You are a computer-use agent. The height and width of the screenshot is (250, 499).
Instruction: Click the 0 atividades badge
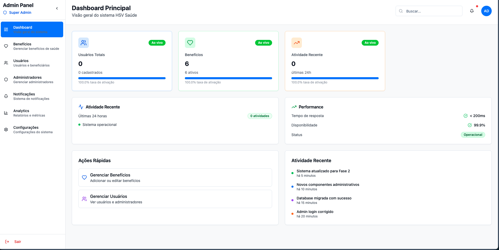[260, 116]
